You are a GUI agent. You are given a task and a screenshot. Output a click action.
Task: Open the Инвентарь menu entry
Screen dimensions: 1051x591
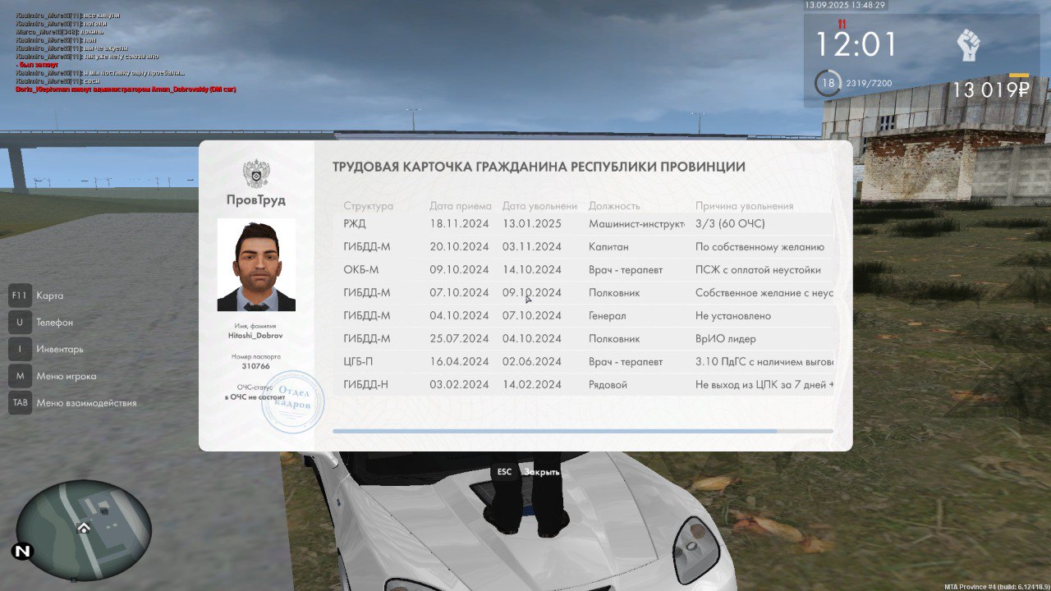pos(60,349)
